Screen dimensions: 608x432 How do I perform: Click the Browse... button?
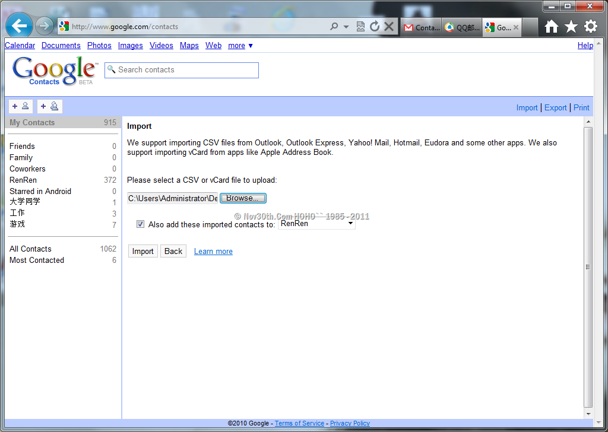[x=243, y=198]
